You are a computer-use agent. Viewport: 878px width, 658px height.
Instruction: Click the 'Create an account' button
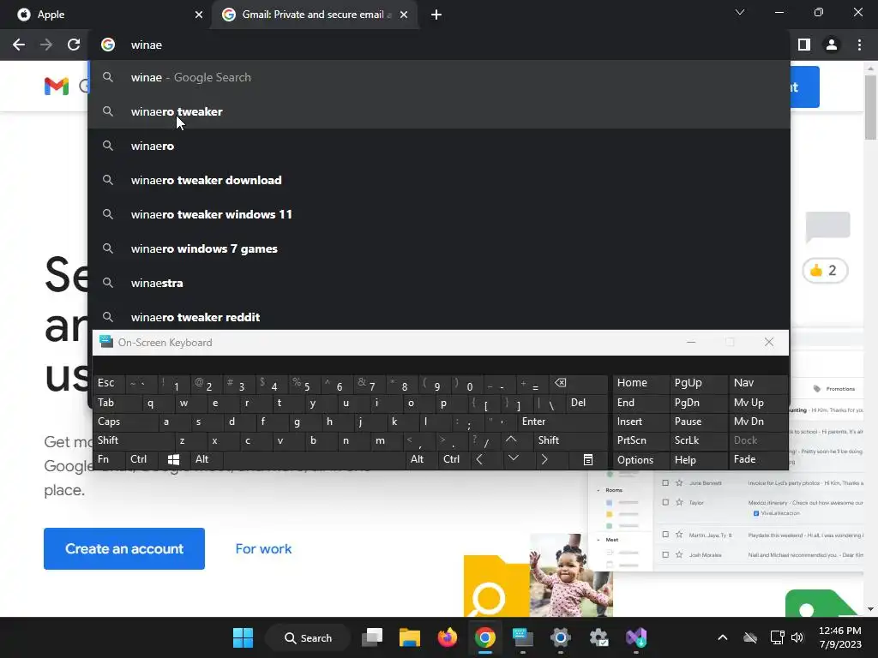(x=124, y=548)
